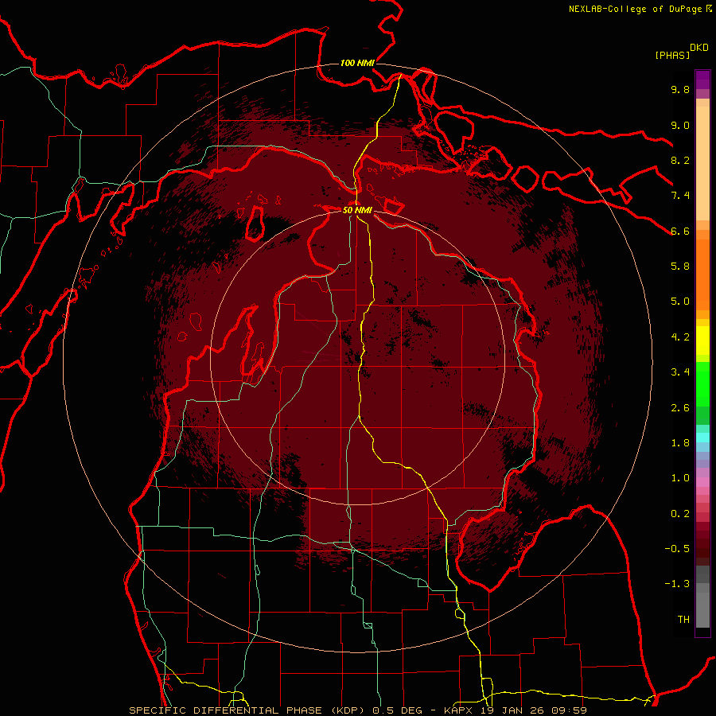This screenshot has width=716, height=716.
Task: Pick the yellow segment of the color bar
Action: pyautogui.click(x=702, y=340)
